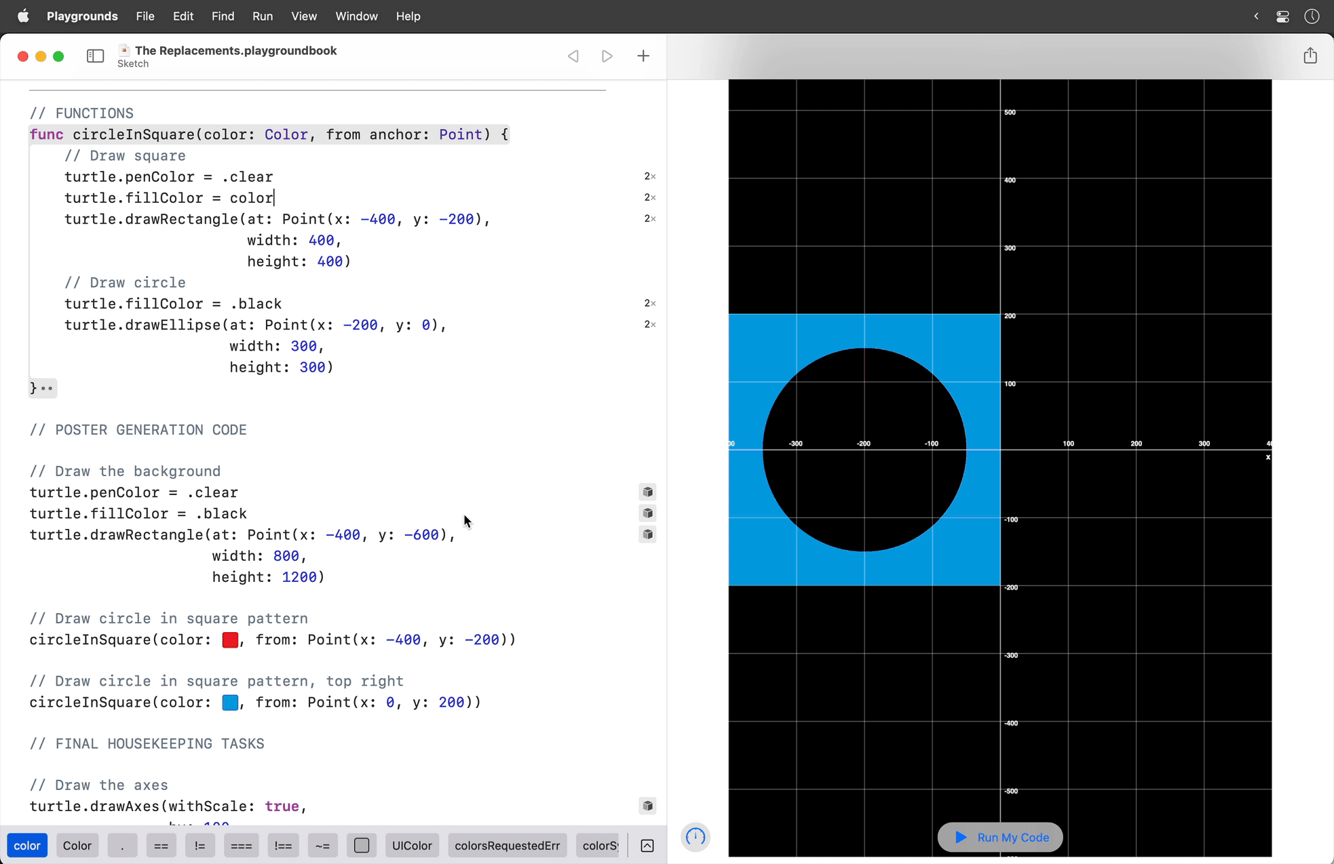
Task: Select the == suggestion in the completion bar
Action: tap(161, 846)
